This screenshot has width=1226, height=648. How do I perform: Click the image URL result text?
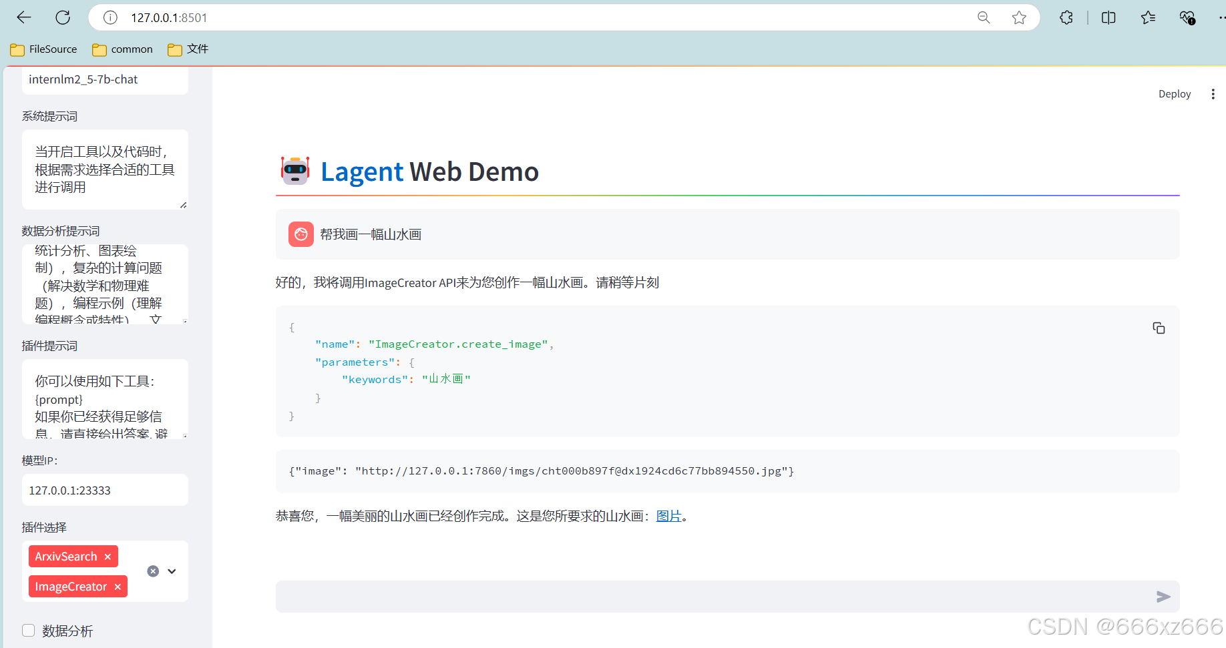(541, 471)
